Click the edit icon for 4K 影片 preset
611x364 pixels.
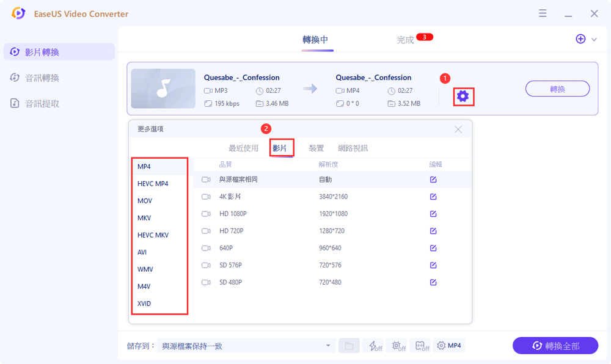[433, 197]
